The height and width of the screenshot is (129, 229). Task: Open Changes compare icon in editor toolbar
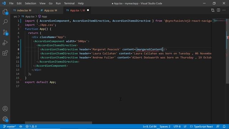[x=213, y=10]
